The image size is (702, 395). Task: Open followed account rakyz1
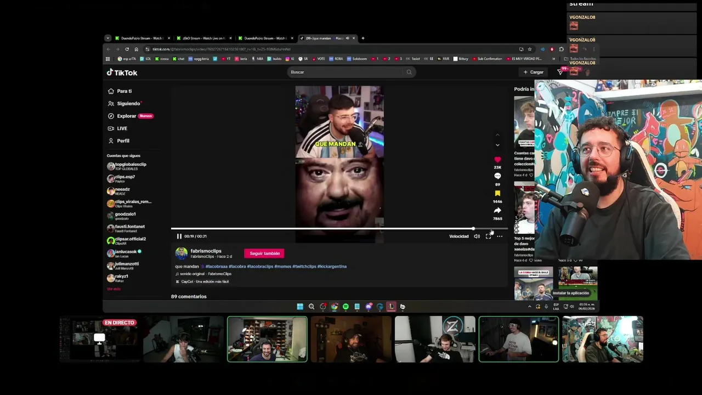(118, 278)
